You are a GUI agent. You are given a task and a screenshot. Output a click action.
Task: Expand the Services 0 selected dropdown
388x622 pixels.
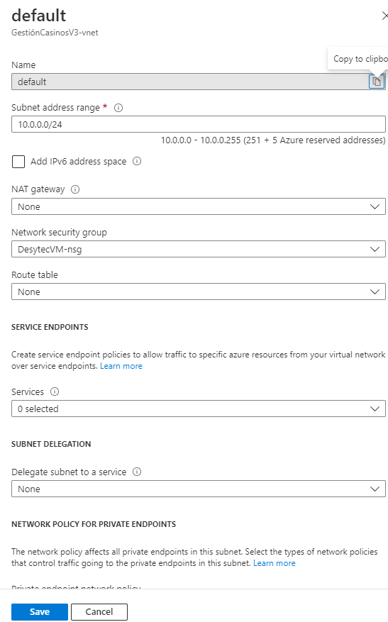[199, 409]
